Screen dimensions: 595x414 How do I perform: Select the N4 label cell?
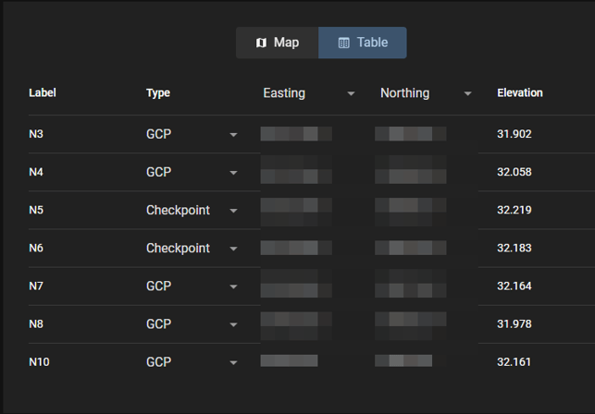coord(36,172)
